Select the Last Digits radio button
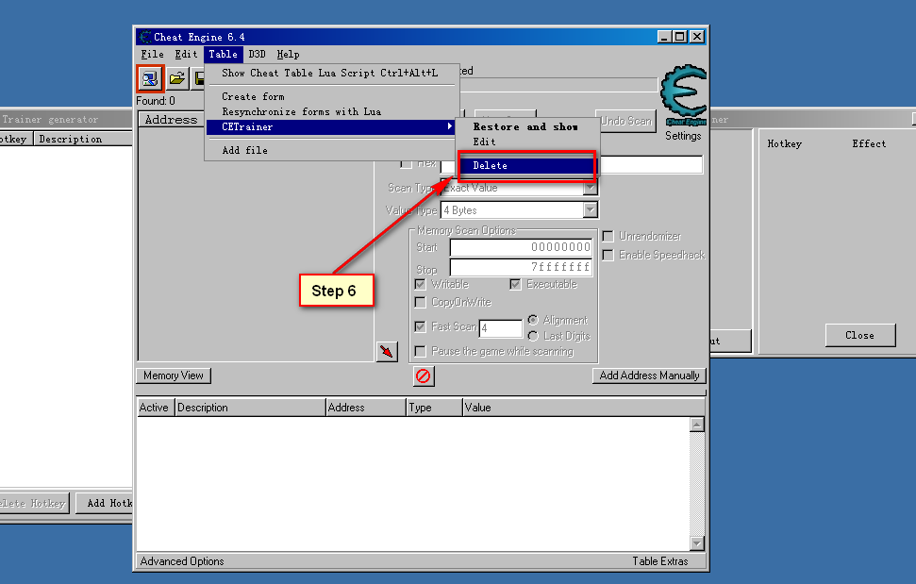The width and height of the screenshot is (916, 584). 533,336
